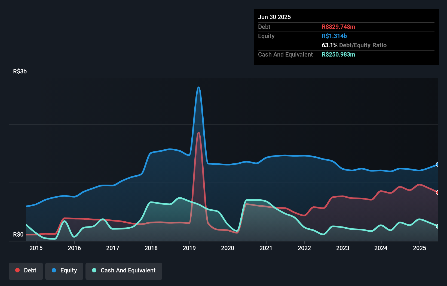Expand the Jun 30 2025 tooltip panel
This screenshot has height=286, width=447.
point(346,37)
